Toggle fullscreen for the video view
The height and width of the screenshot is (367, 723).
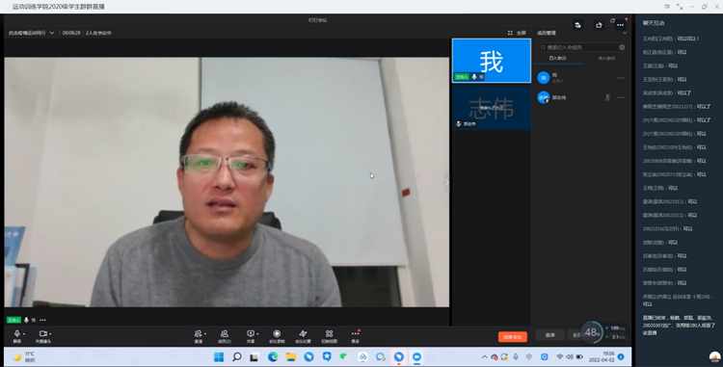(517, 33)
